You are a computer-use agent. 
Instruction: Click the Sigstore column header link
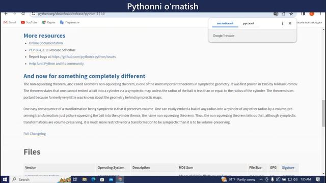click(288, 167)
